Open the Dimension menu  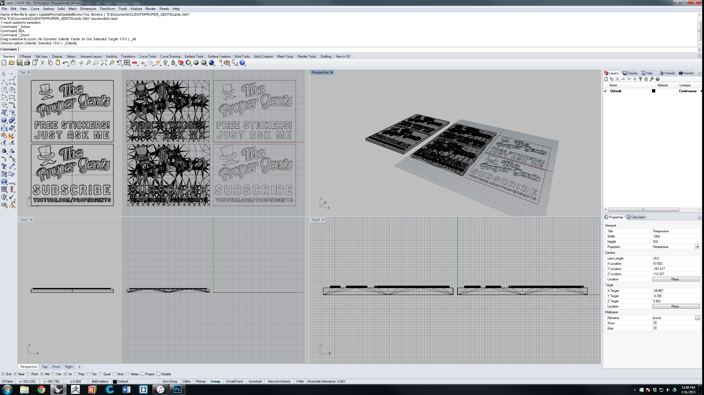(x=88, y=9)
